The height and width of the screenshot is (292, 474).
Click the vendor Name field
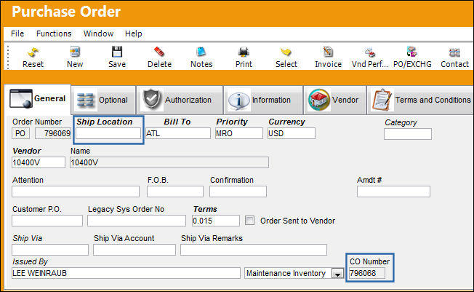point(169,162)
